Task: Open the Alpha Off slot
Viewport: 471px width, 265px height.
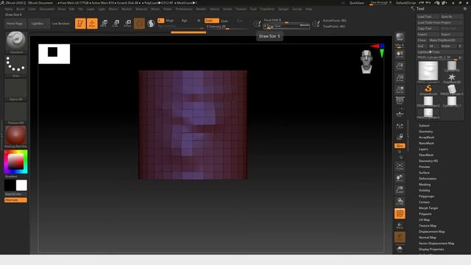Action: point(16,90)
